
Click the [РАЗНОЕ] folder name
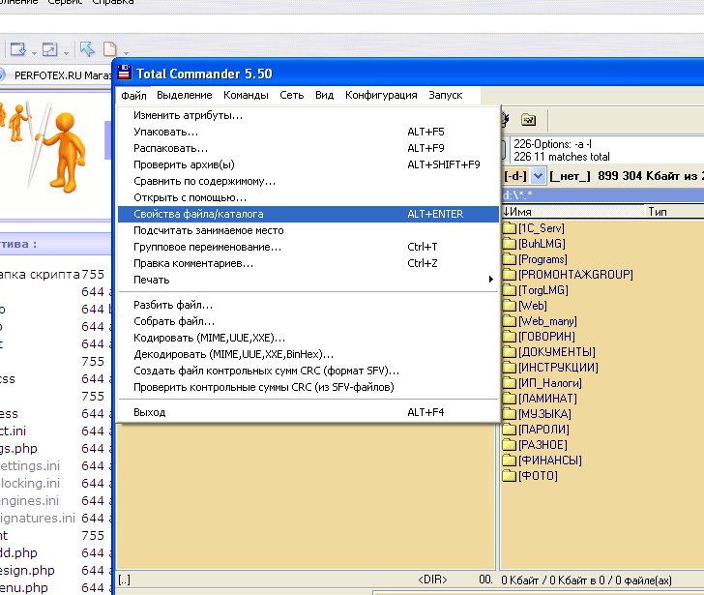543,445
